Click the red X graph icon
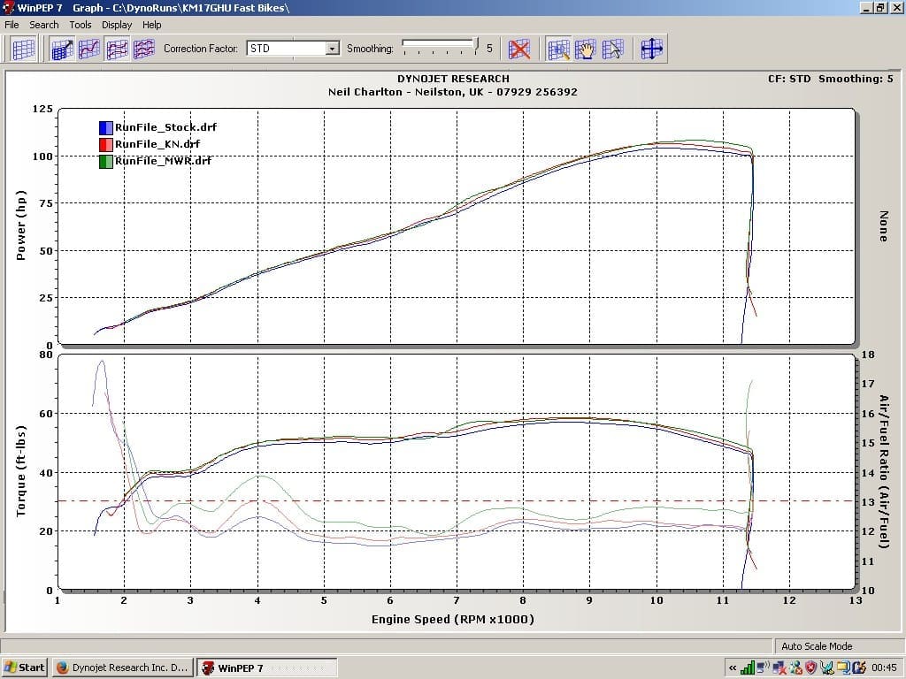 pyautogui.click(x=519, y=49)
